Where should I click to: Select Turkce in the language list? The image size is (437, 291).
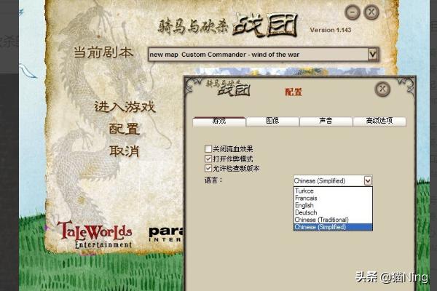tap(333, 191)
